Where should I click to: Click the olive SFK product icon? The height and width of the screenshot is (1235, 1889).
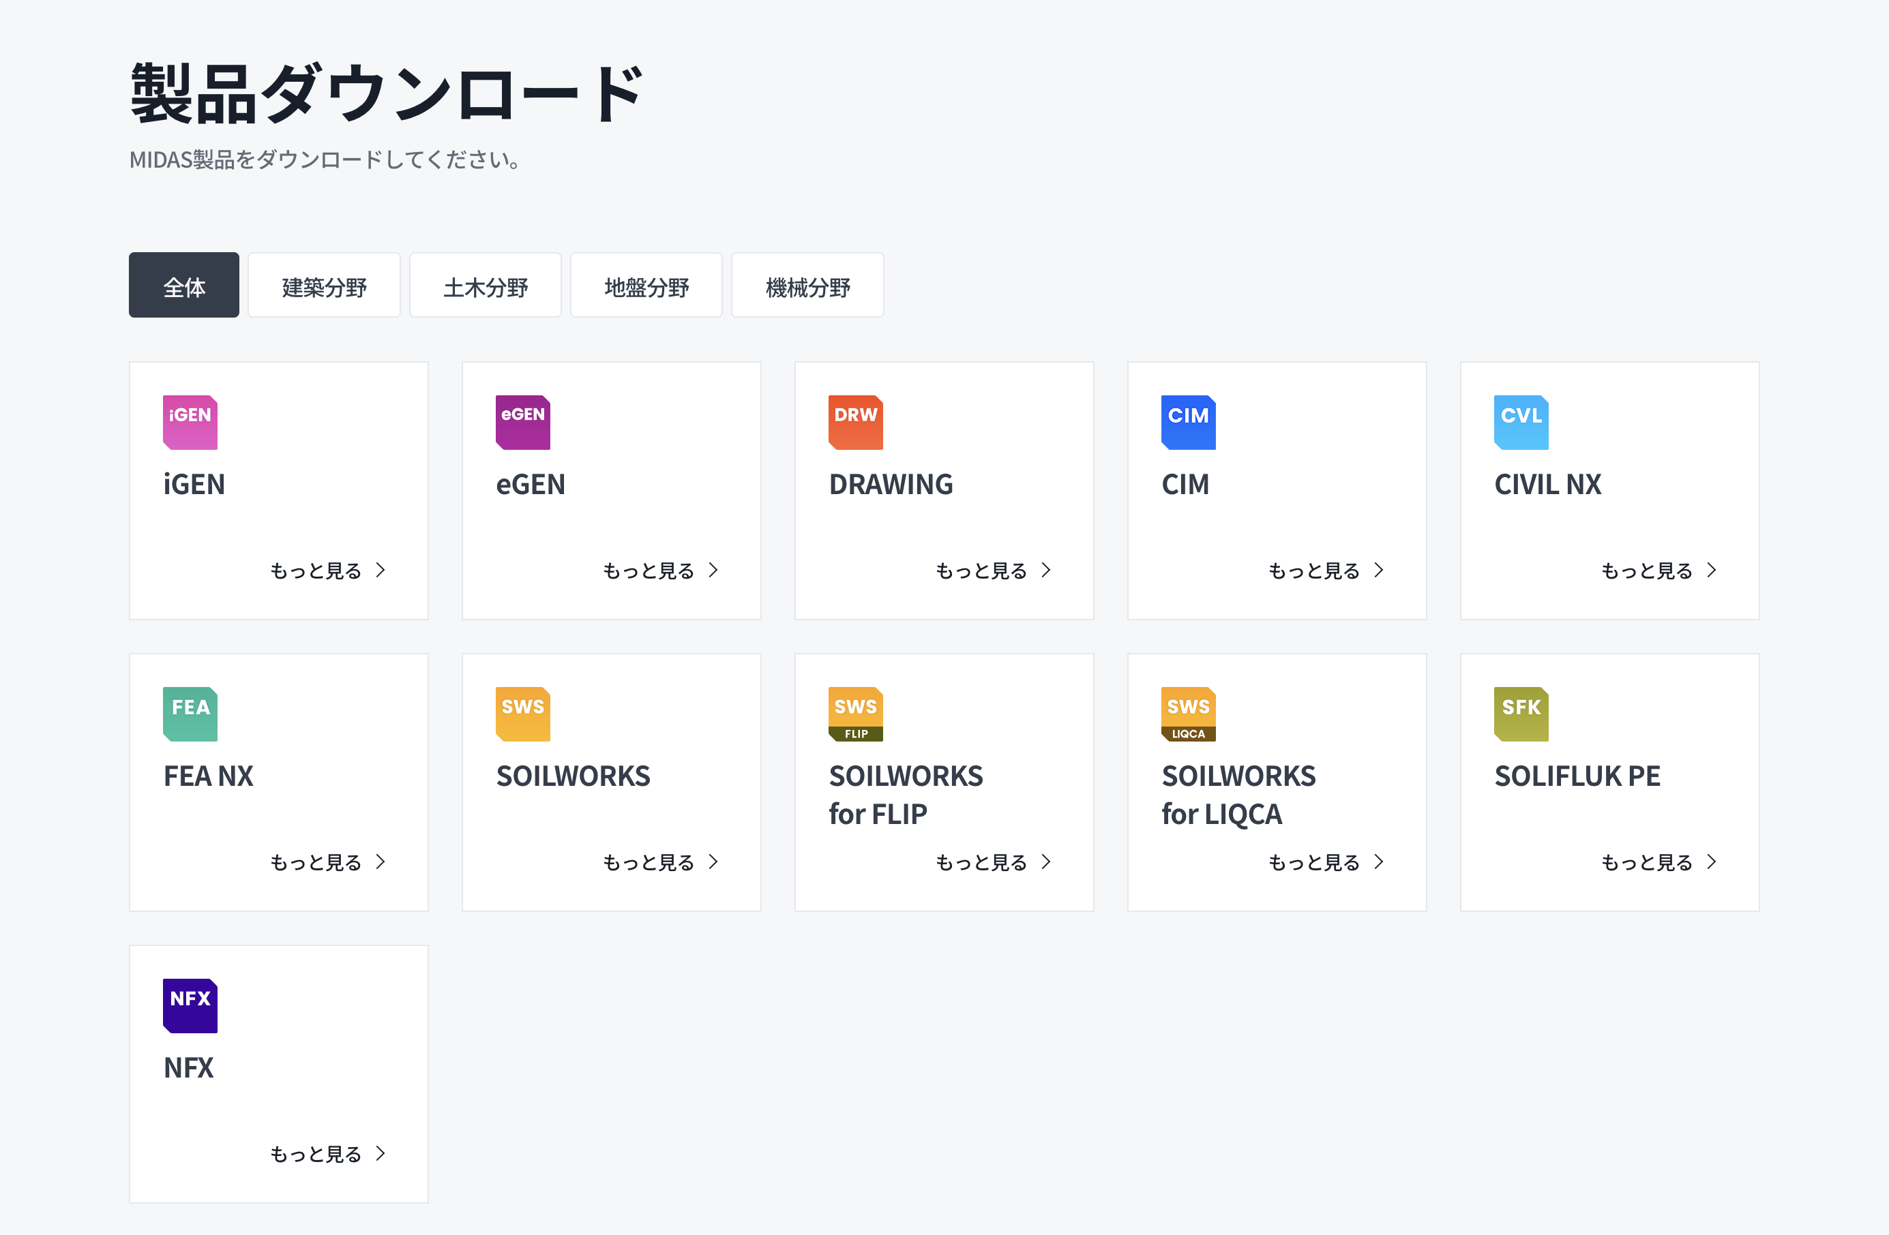(x=1521, y=714)
